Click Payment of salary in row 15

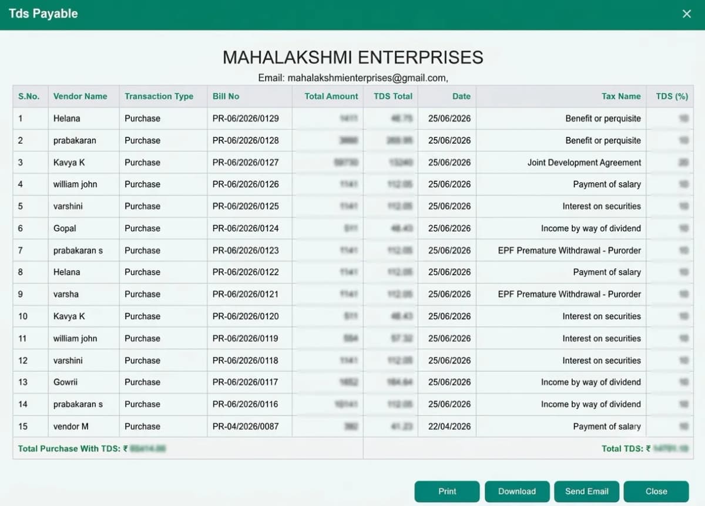607,426
